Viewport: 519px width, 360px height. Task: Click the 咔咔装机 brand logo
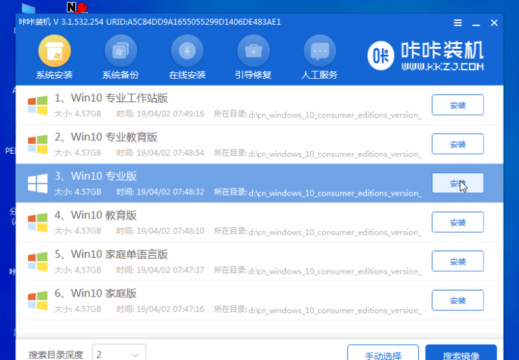pos(426,56)
